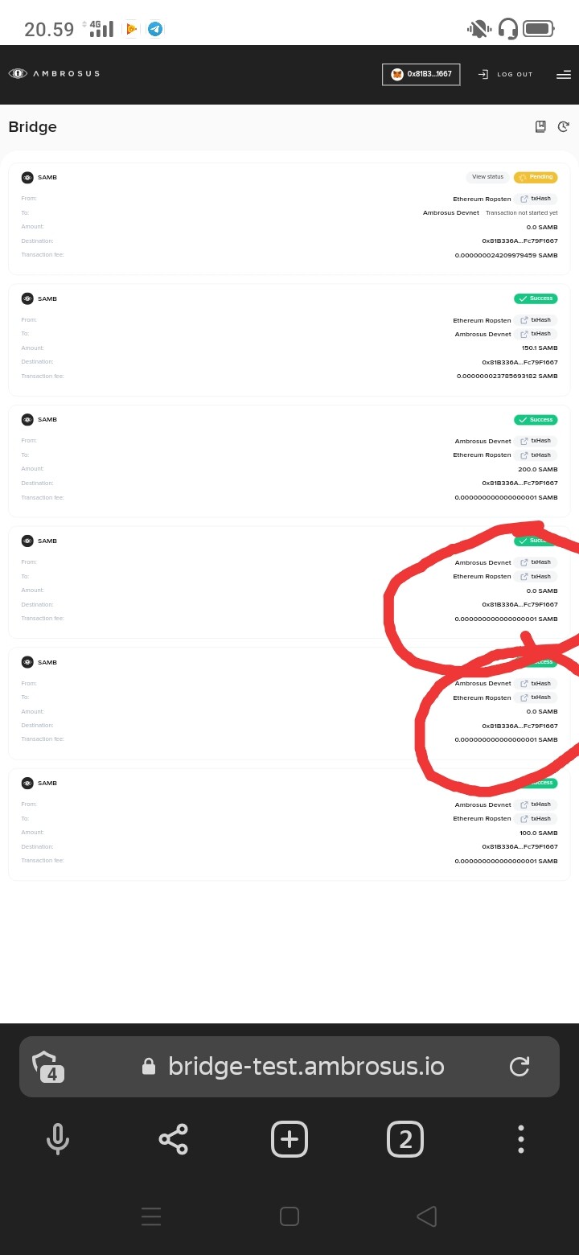
Task: Click the LOG OUT button
Action: (x=505, y=74)
